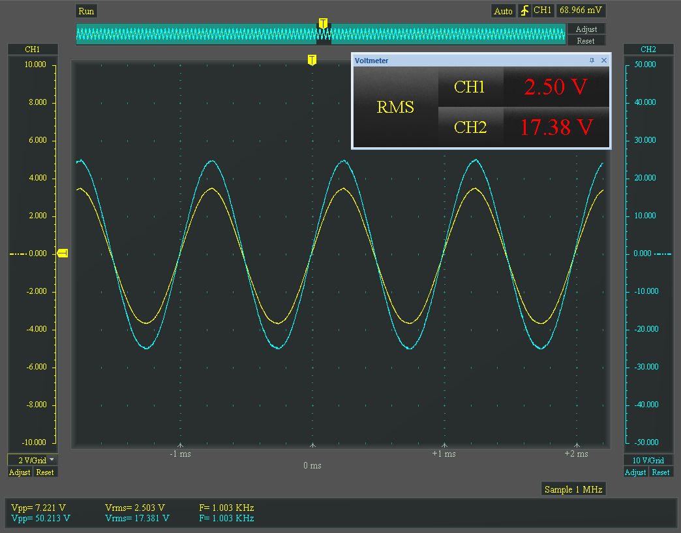Click the Vrms= 17.381 V measurement
This screenshot has width=681, height=533.
tap(137, 518)
